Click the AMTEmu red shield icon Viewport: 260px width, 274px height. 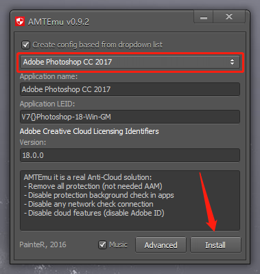coord(20,22)
